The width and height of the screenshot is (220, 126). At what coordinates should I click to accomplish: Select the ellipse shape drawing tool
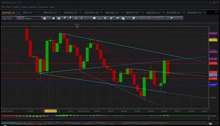coord(157,18)
